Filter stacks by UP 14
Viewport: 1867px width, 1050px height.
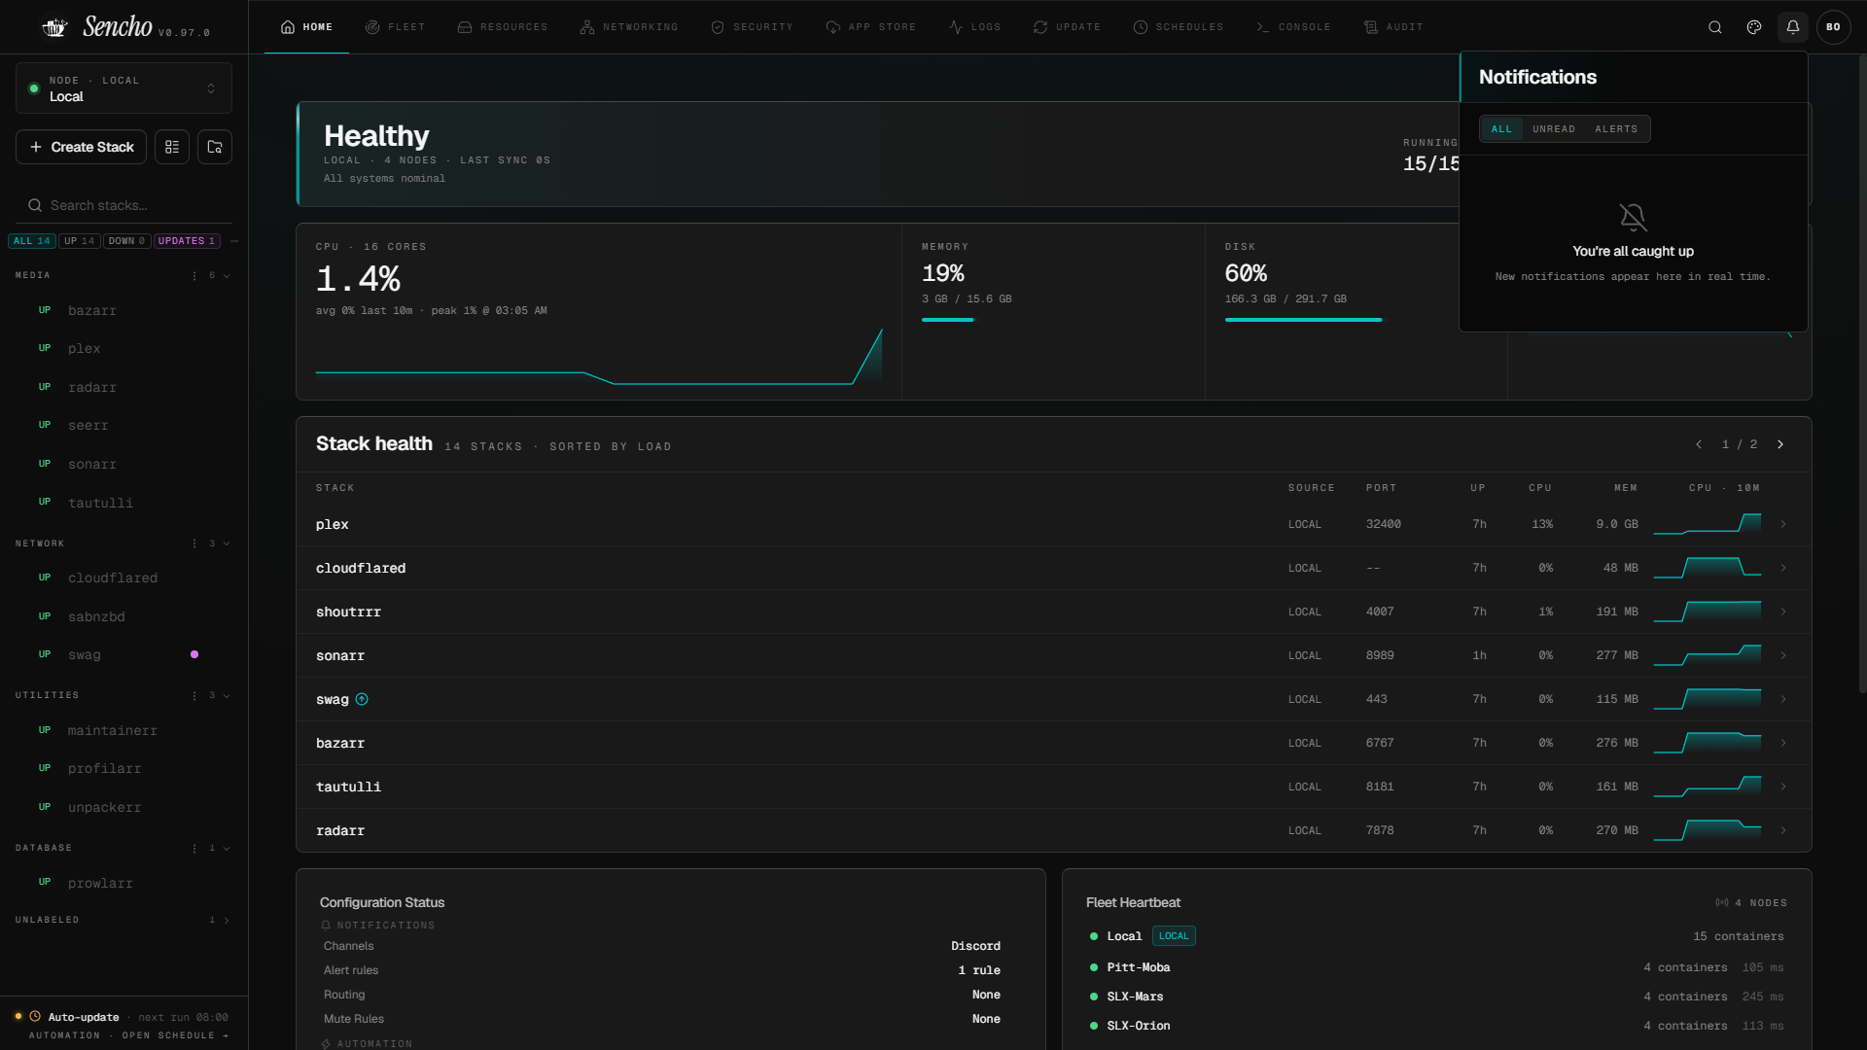point(80,241)
